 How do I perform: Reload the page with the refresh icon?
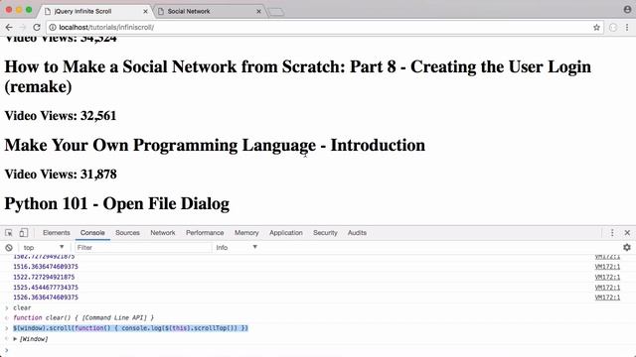tap(37, 27)
